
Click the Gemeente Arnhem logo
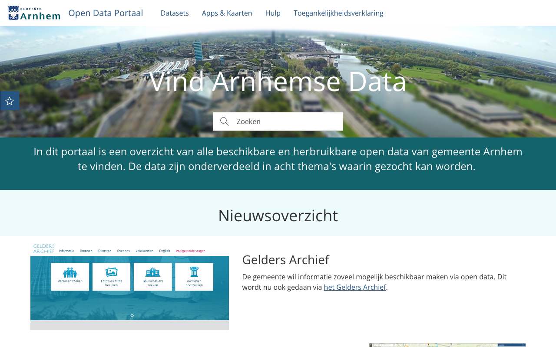(34, 13)
